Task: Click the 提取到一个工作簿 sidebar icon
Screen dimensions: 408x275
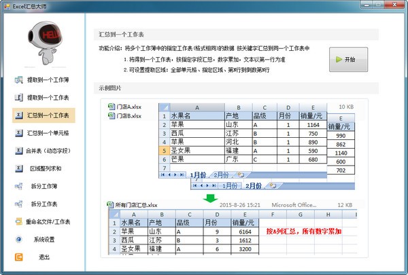Action: pos(18,80)
